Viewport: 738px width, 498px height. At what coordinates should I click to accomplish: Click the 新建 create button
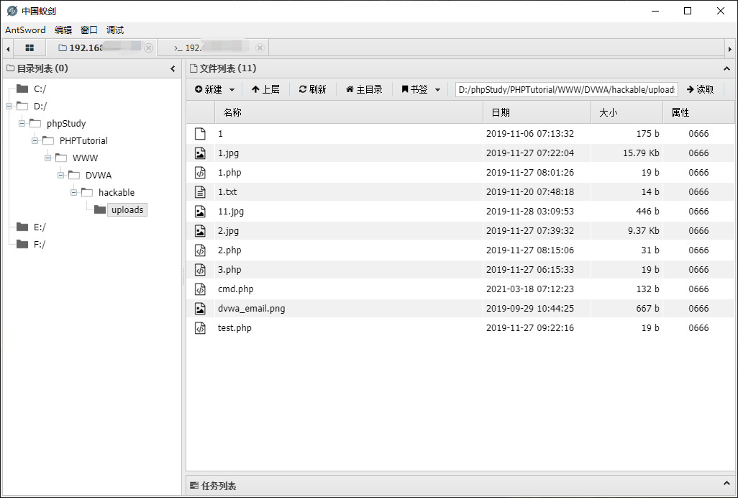[x=209, y=89]
